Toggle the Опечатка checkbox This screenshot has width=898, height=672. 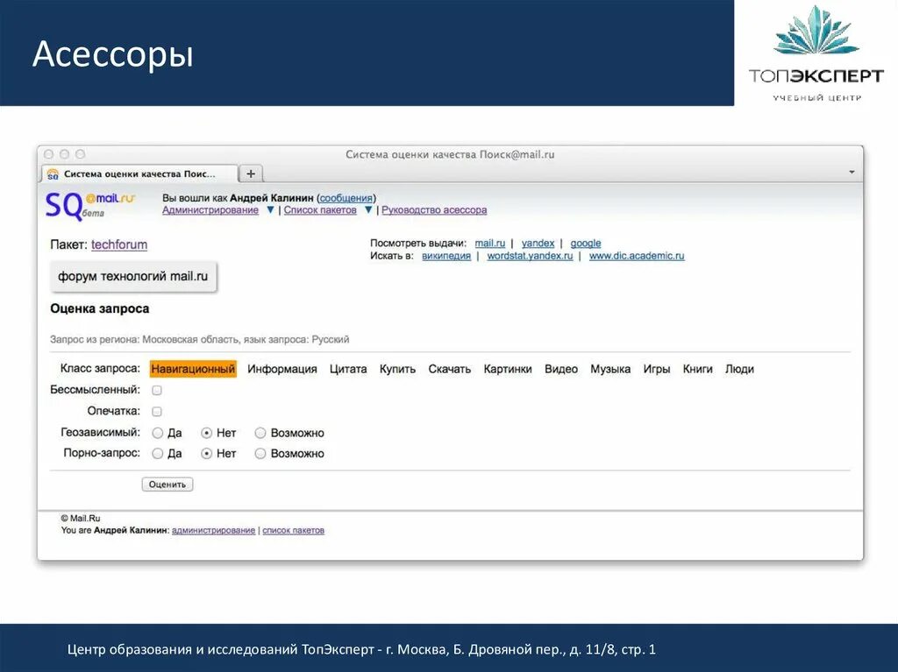(157, 412)
